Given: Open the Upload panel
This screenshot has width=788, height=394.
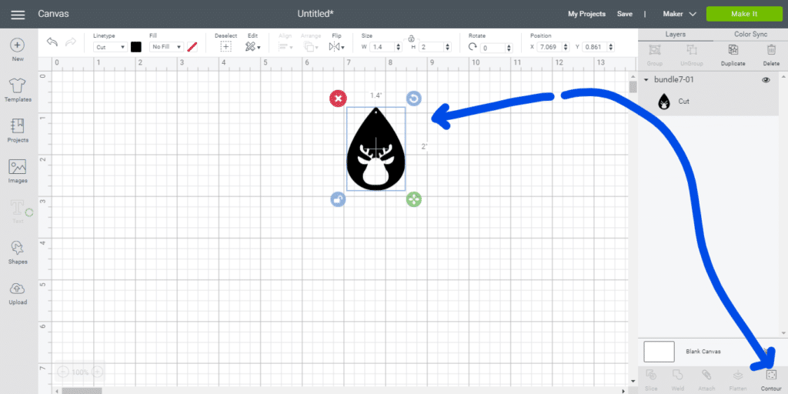Looking at the screenshot, I should pyautogui.click(x=18, y=292).
